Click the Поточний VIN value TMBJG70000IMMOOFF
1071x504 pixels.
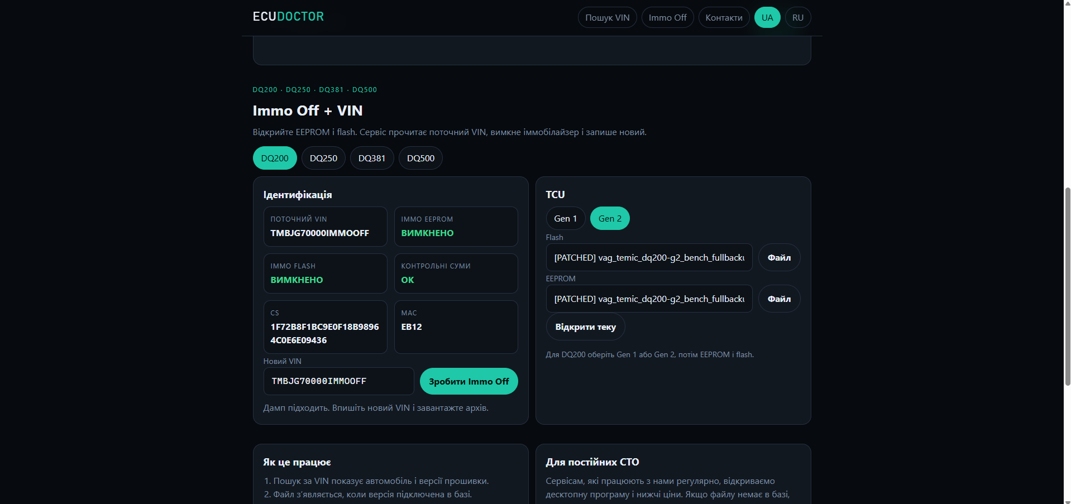pyautogui.click(x=319, y=233)
